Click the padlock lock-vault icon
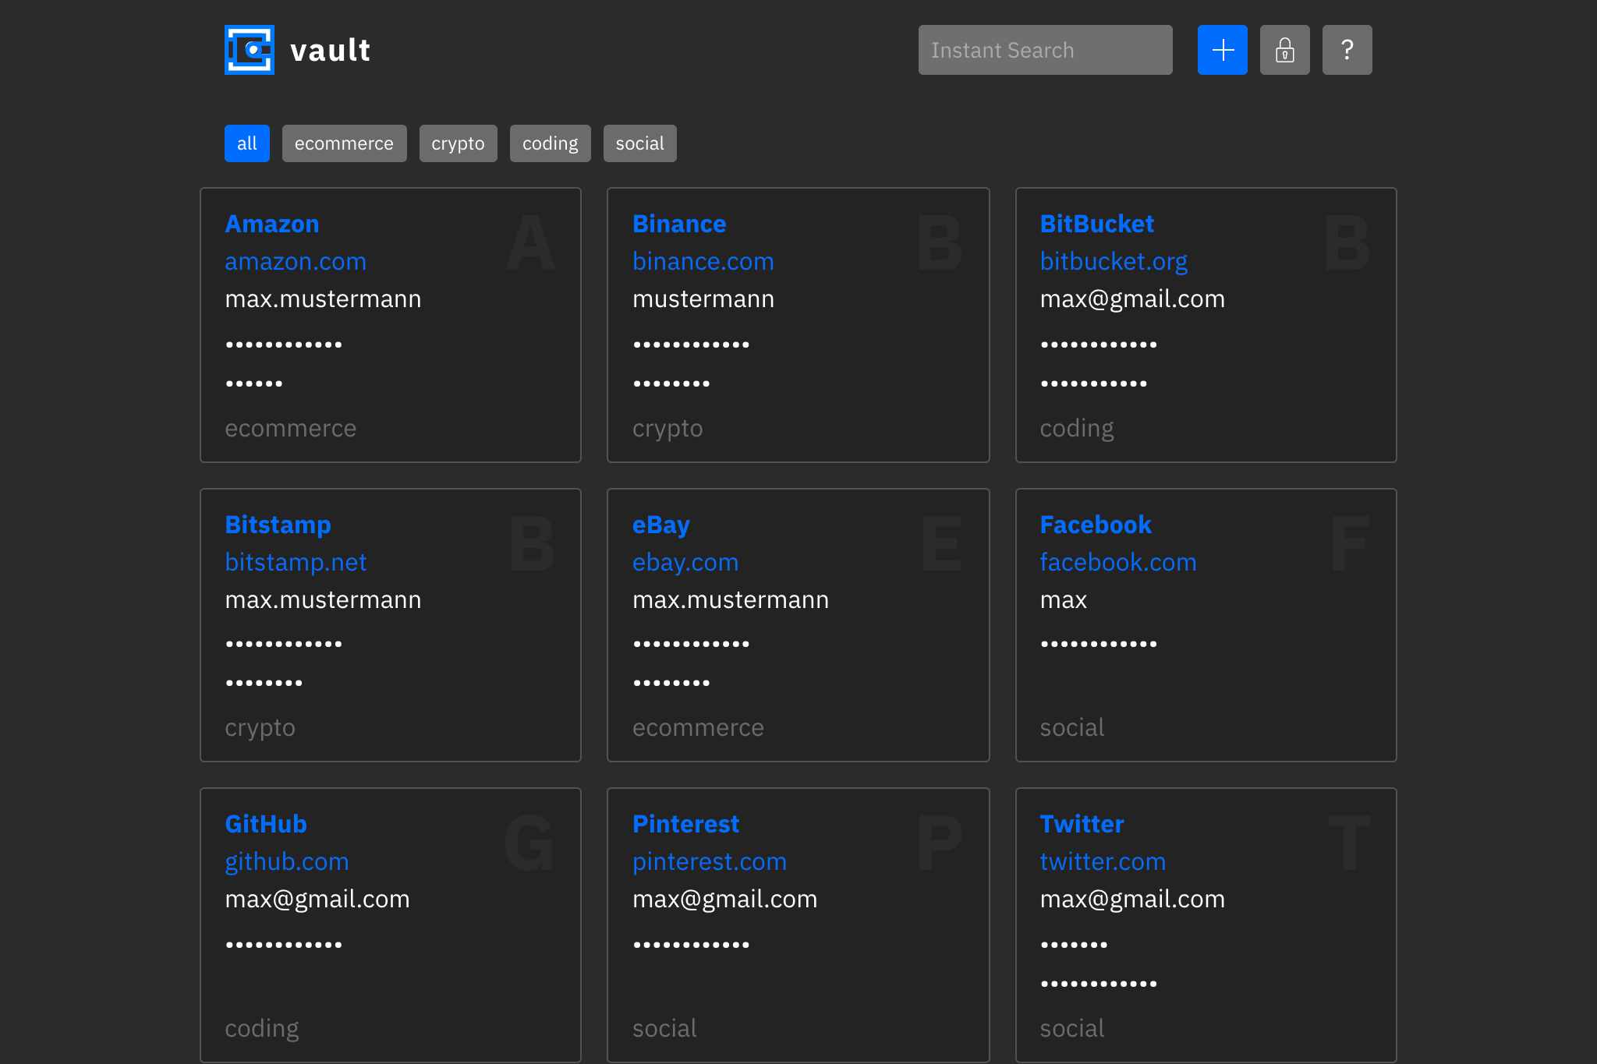Screen dimensions: 1597x1064 [1284, 50]
